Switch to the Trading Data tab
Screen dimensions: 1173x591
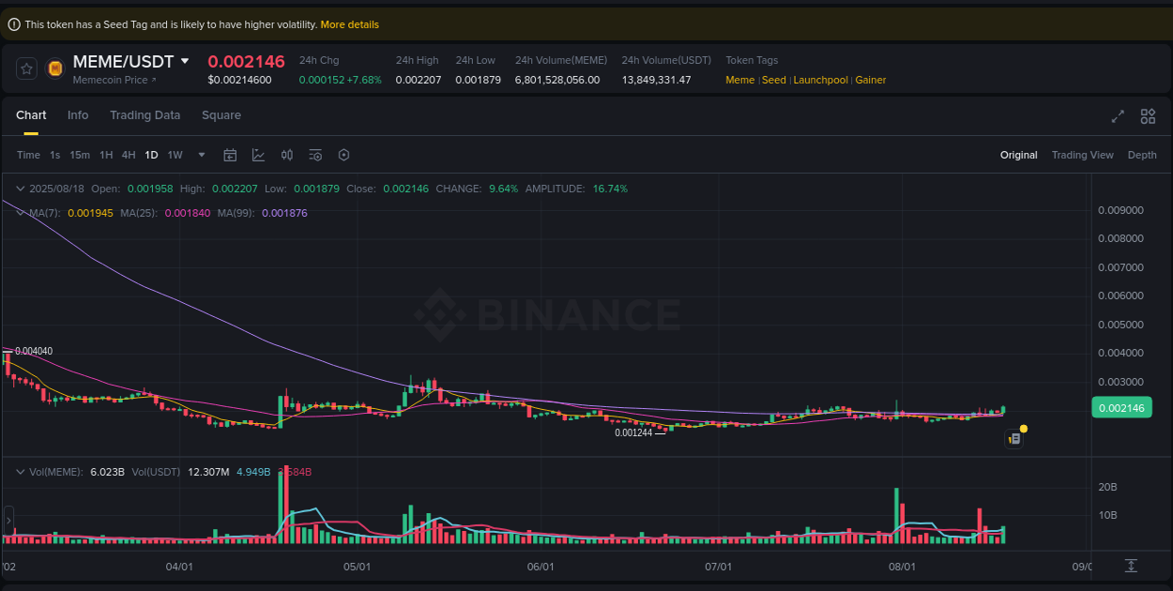point(145,114)
